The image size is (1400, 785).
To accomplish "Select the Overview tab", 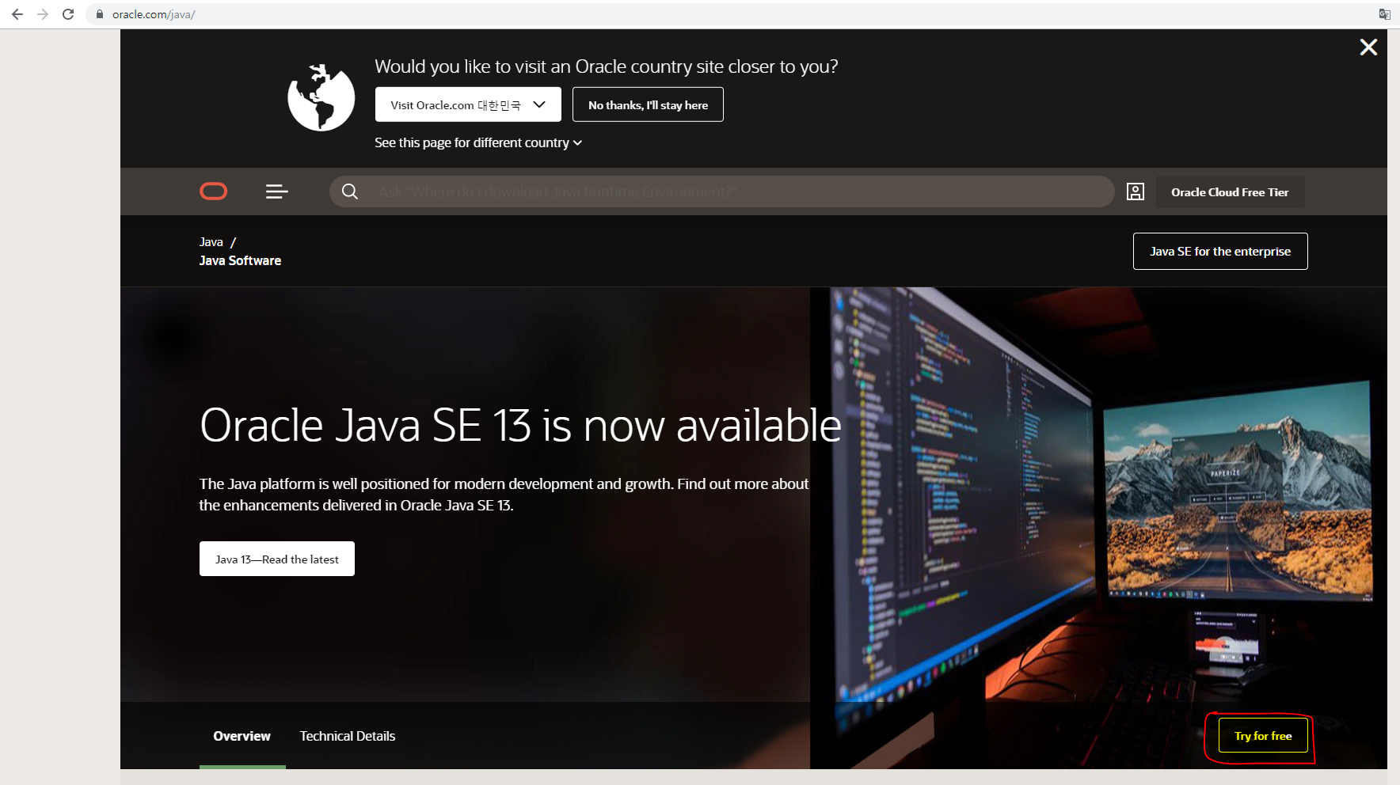I will 242,736.
